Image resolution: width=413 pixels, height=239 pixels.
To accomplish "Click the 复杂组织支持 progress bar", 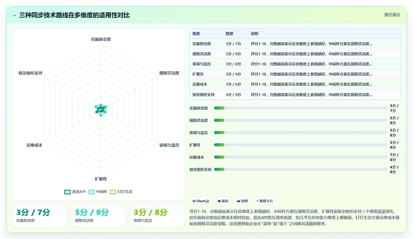I will click(x=301, y=169).
